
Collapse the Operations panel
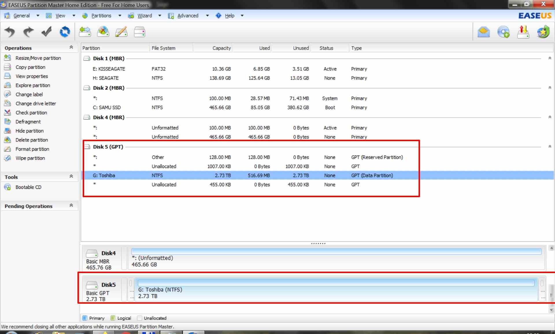[71, 47]
